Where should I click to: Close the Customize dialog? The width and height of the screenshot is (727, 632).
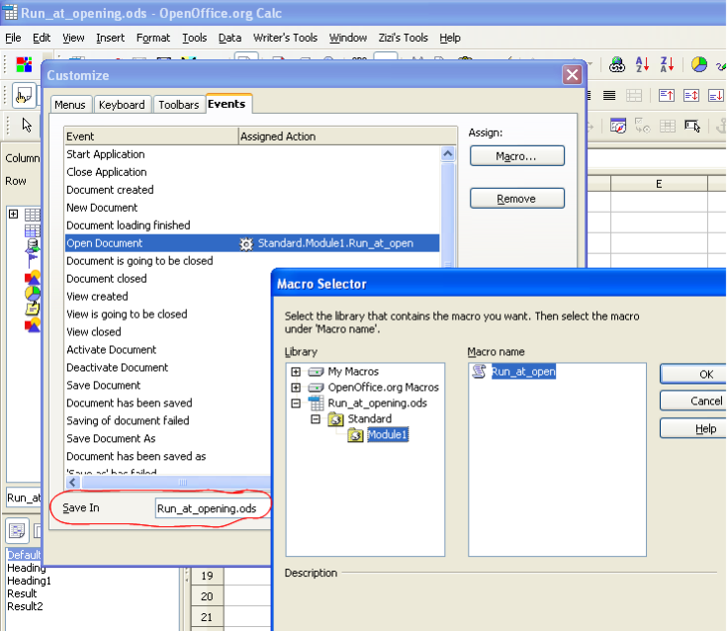tap(572, 74)
